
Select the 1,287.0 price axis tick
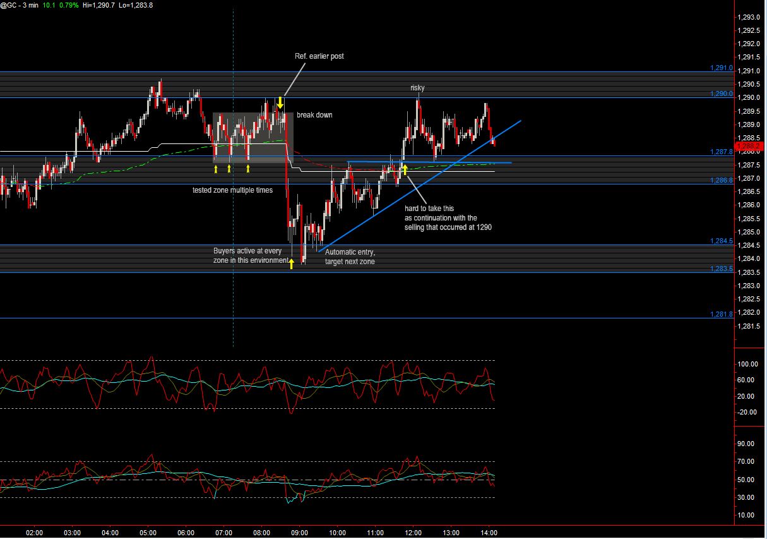(x=749, y=178)
